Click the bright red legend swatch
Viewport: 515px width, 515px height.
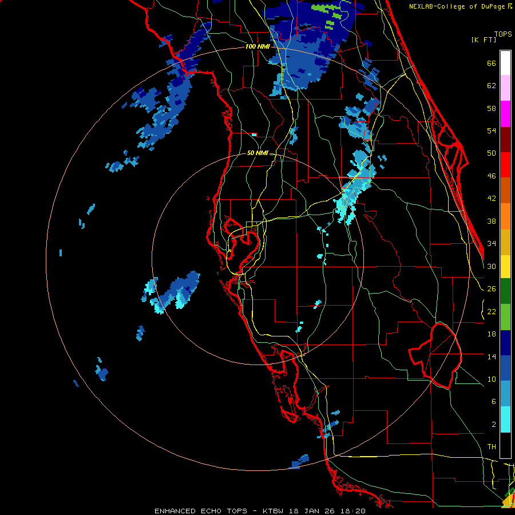coord(505,165)
